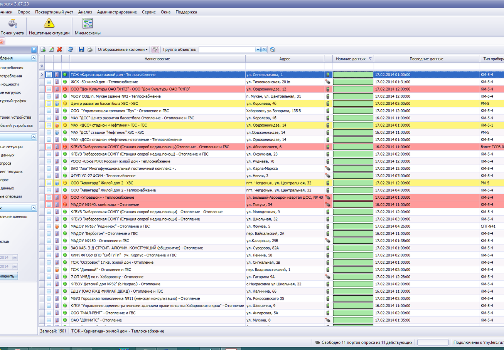Click the pin icon on the left panel header
This screenshot has height=350, width=504.
click(34, 50)
